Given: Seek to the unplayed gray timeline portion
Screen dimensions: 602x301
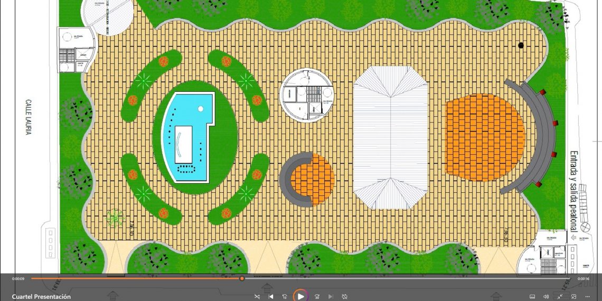Looking at the screenshot, I should 401,278.
